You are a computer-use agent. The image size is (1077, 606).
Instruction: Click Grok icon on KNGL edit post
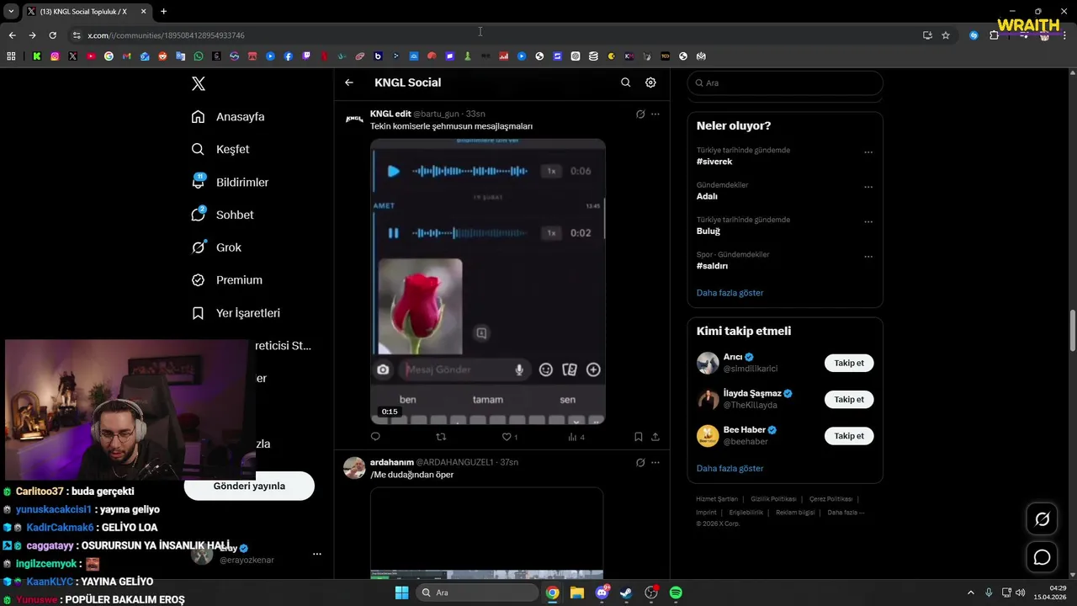[x=640, y=114]
